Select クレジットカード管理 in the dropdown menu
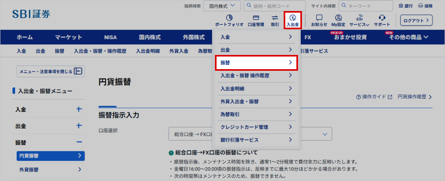The width and height of the screenshot is (445, 181). pos(256,127)
